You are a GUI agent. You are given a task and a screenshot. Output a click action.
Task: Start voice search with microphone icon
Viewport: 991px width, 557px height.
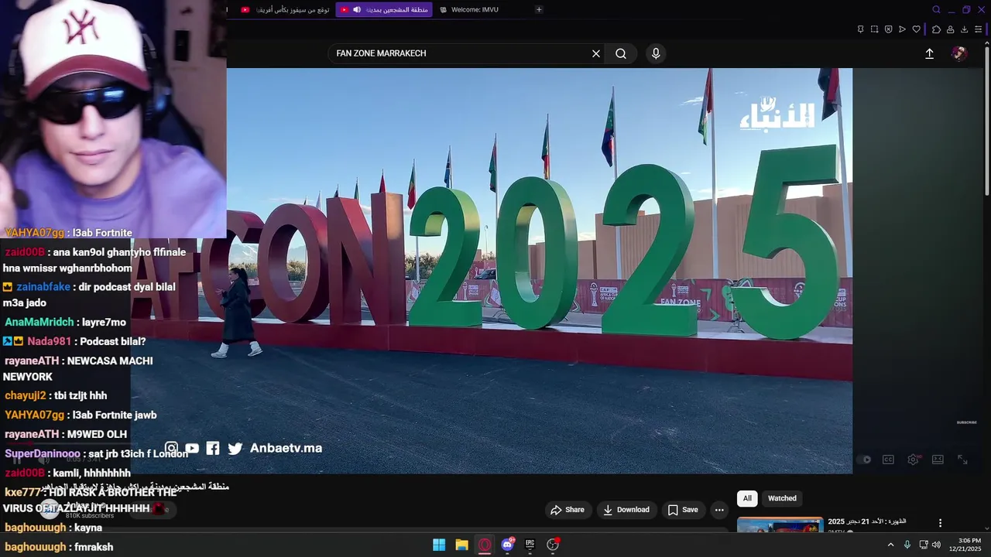(656, 53)
